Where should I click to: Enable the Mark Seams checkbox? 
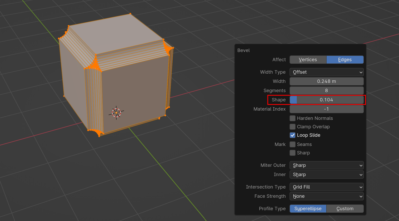[x=292, y=144]
